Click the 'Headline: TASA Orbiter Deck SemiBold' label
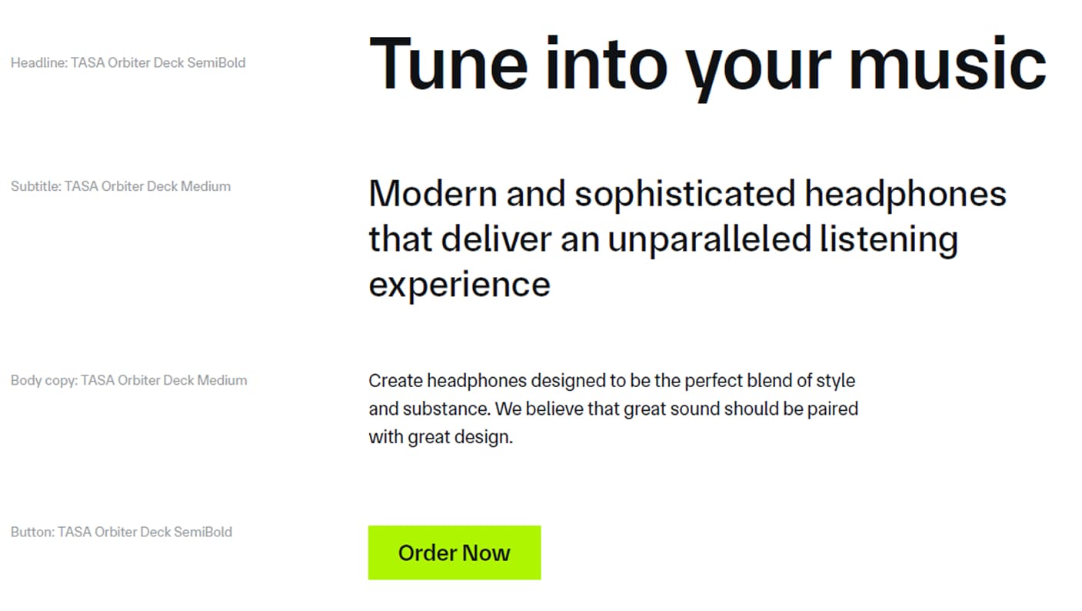The width and height of the screenshot is (1082, 611). click(x=128, y=63)
